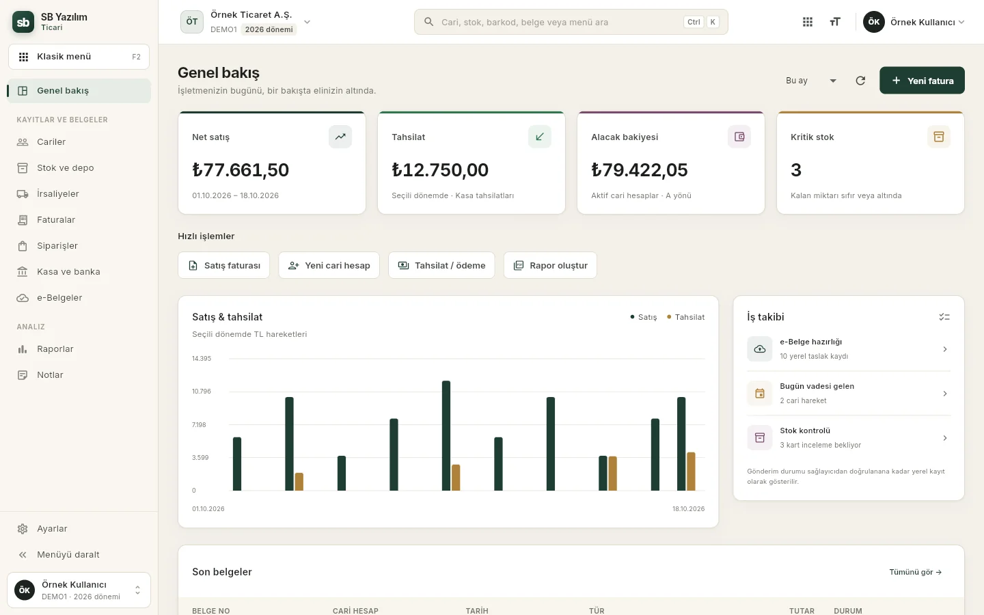Click the ÖT company badge
This screenshot has height=615, width=984.
[192, 22]
